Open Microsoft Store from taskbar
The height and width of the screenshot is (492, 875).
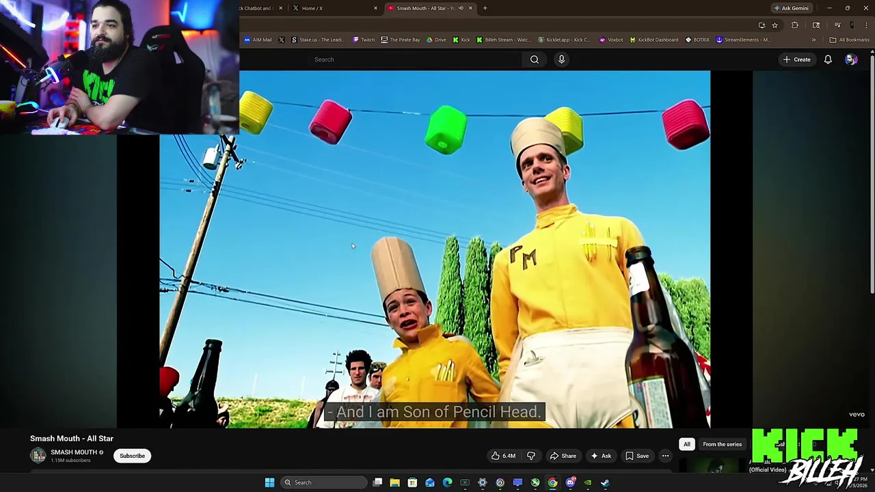412,482
